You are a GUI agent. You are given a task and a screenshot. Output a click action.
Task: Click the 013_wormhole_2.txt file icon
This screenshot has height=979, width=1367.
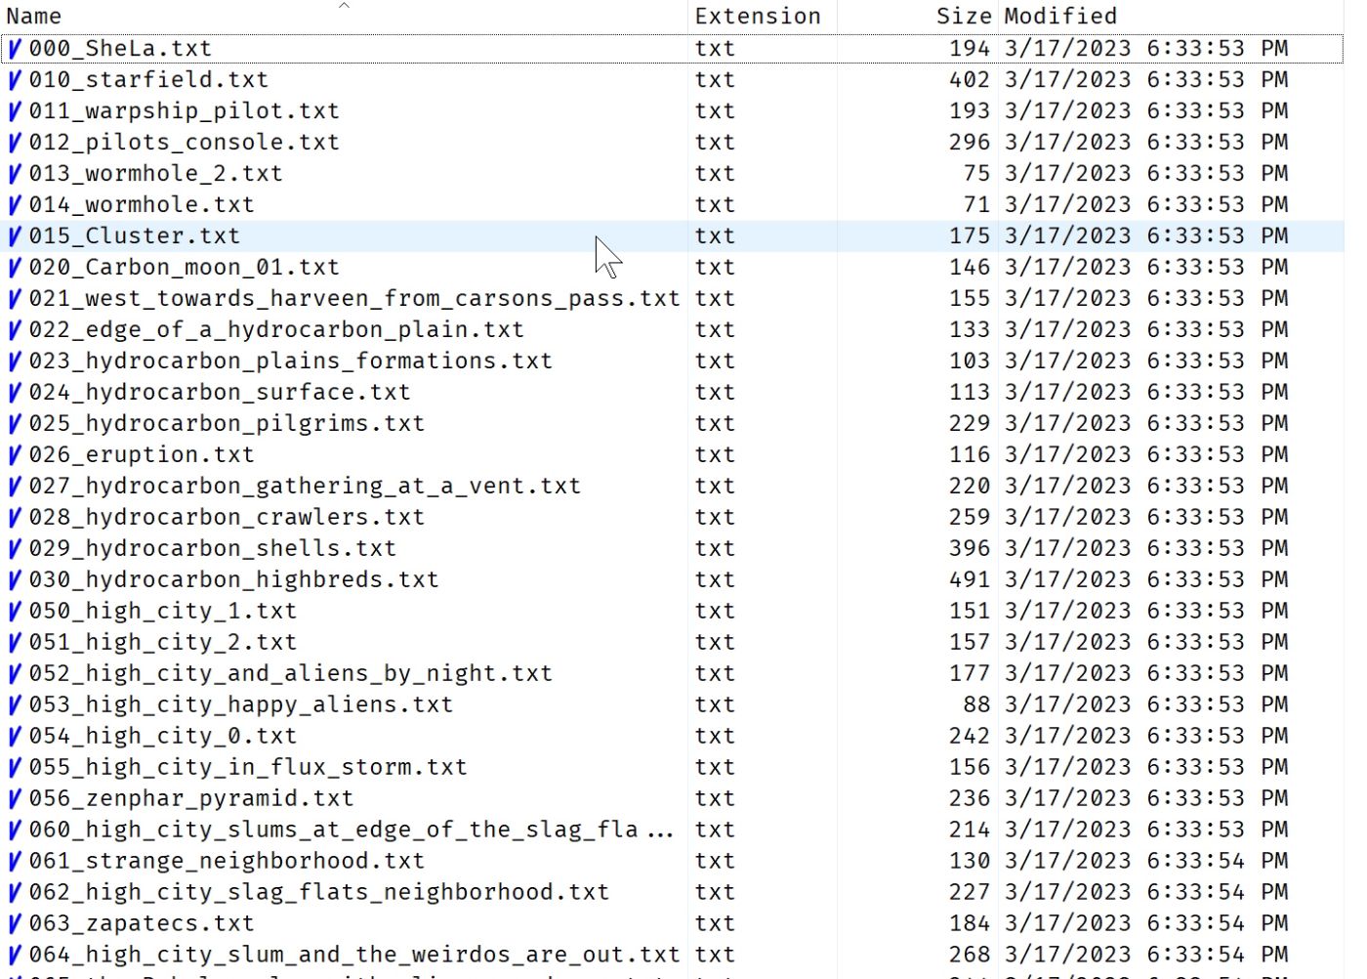15,174
